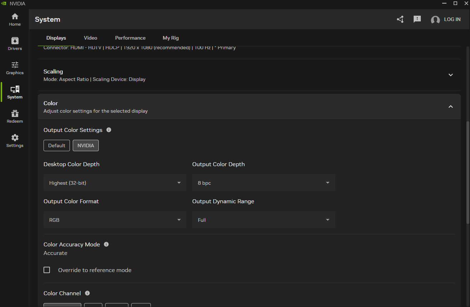Viewport: 470px width, 307px height.
Task: Switch to the Performance tab
Action: coord(130,38)
